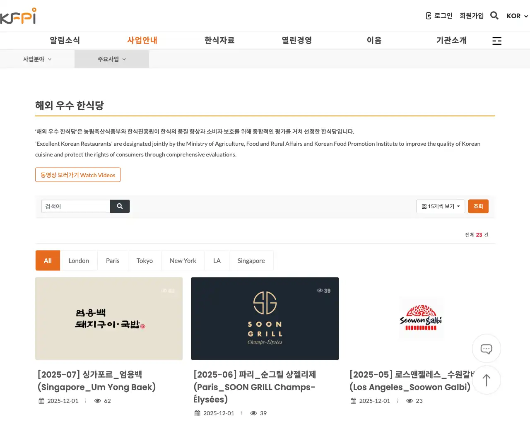The image size is (530, 424).
Task: Switch to the Paris filter tab
Action: coord(113,260)
